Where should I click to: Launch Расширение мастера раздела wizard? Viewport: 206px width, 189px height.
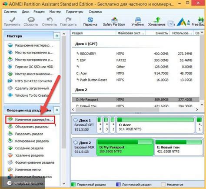30,45
